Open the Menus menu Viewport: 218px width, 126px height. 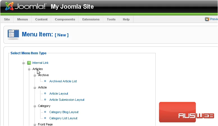(x=22, y=19)
